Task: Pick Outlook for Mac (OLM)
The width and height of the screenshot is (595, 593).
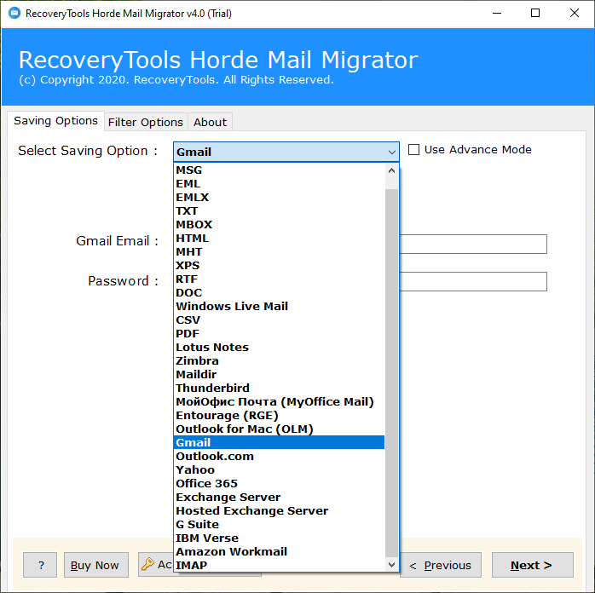Action: [280, 429]
